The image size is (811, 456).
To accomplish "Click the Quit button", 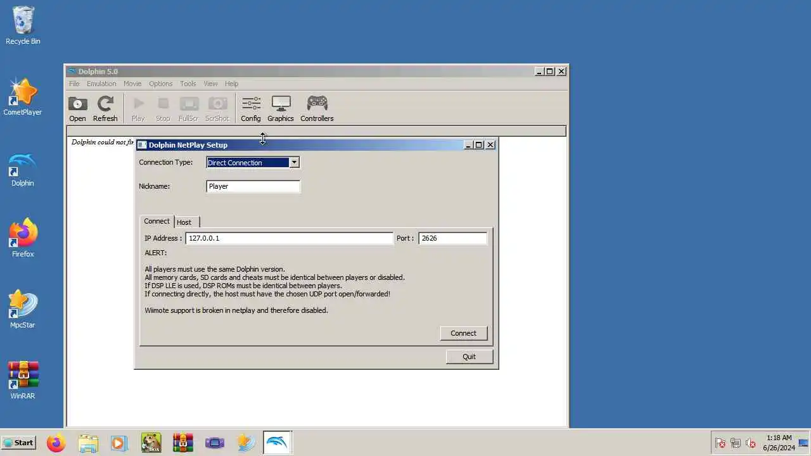I will 469,357.
